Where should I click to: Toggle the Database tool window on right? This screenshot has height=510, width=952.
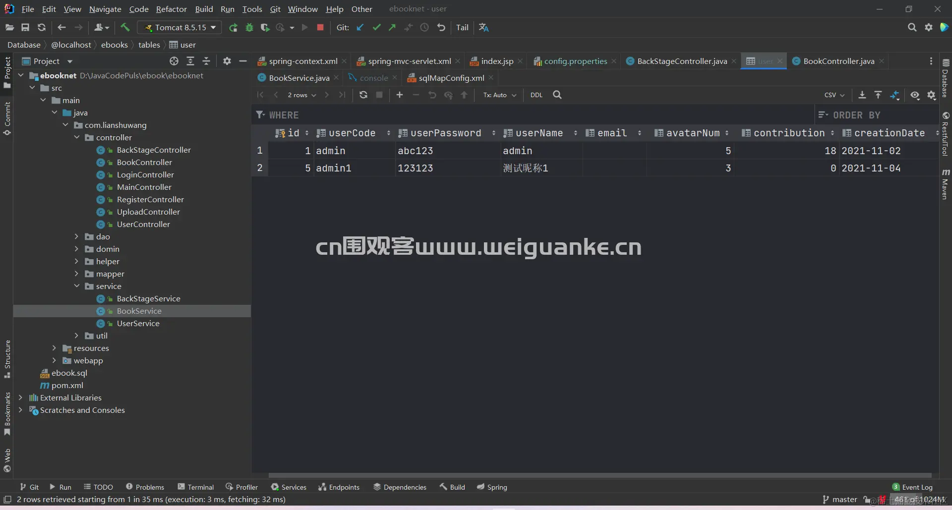point(946,78)
